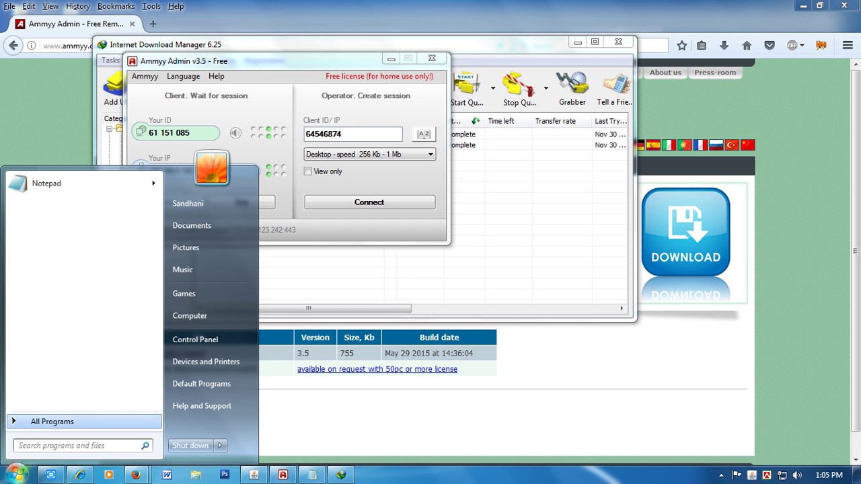Show hidden system tray icons
The image size is (861, 484).
tap(722, 475)
